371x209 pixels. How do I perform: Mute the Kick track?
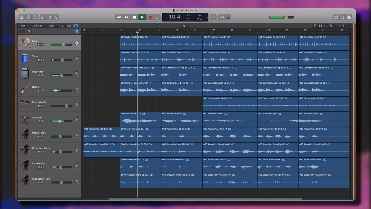tap(39, 45)
